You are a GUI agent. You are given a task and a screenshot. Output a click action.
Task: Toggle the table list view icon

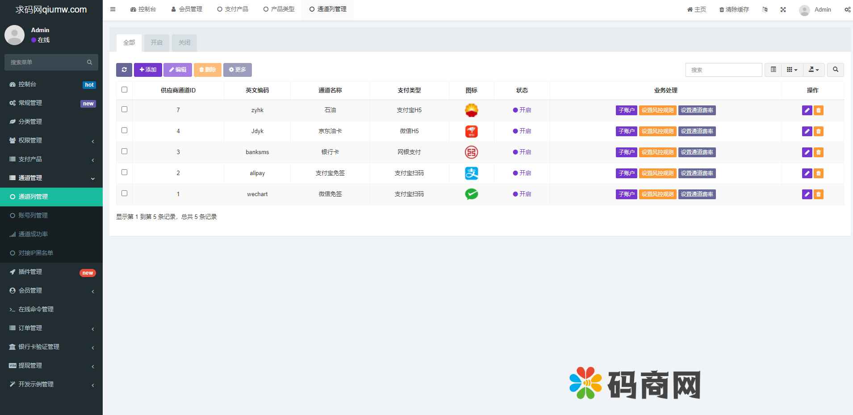tap(773, 70)
